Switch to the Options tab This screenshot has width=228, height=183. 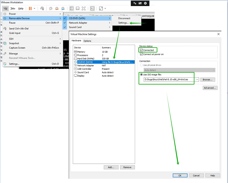87,41
